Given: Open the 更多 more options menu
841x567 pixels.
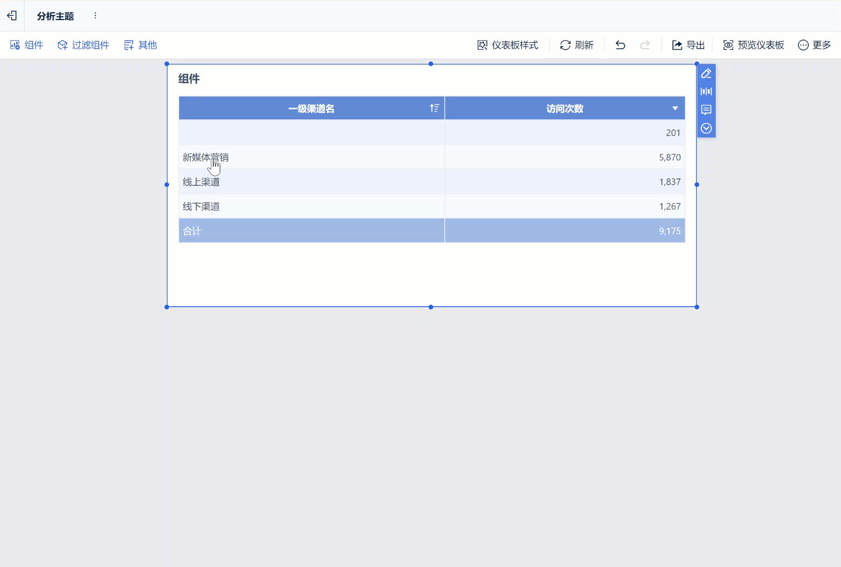Looking at the screenshot, I should coord(815,45).
